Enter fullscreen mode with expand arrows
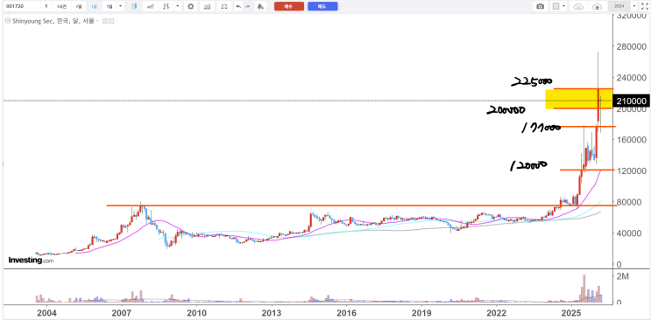Image resolution: width=651 pixels, height=320 pixels. click(x=644, y=6)
